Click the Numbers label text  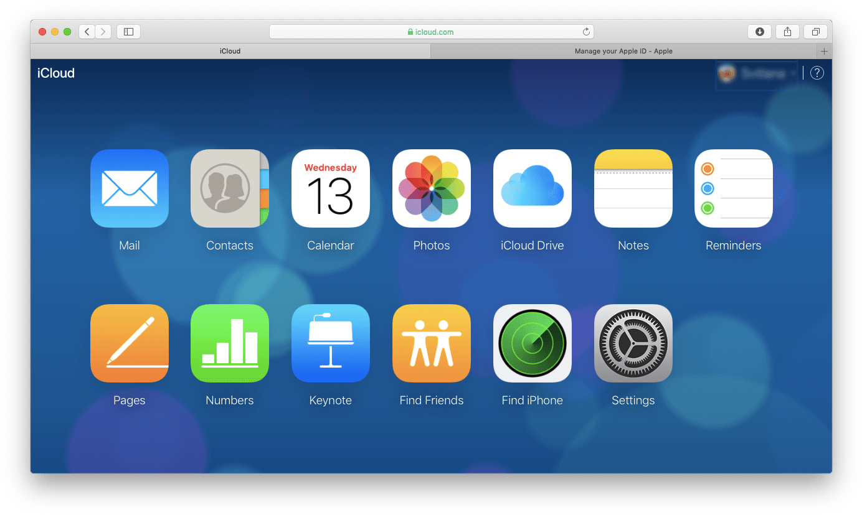point(230,401)
